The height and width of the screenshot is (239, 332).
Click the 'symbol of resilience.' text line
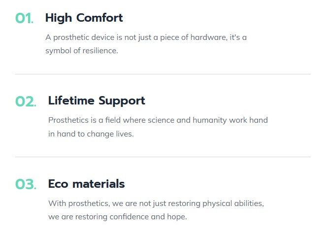82,51
